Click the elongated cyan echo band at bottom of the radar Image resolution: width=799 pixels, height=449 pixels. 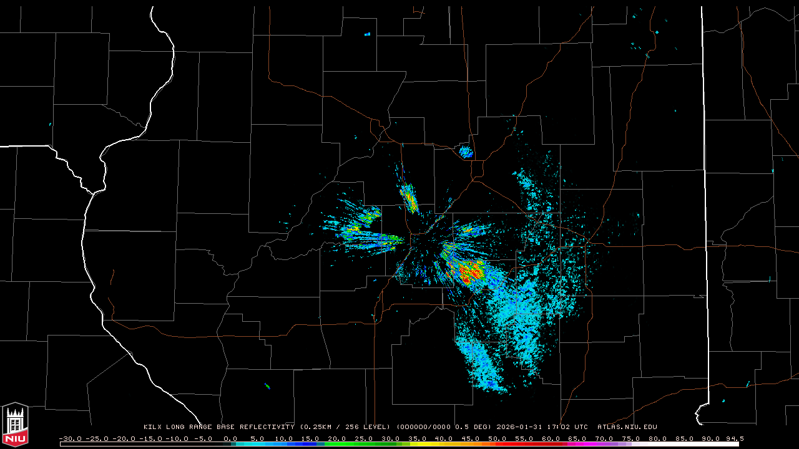coord(481,365)
